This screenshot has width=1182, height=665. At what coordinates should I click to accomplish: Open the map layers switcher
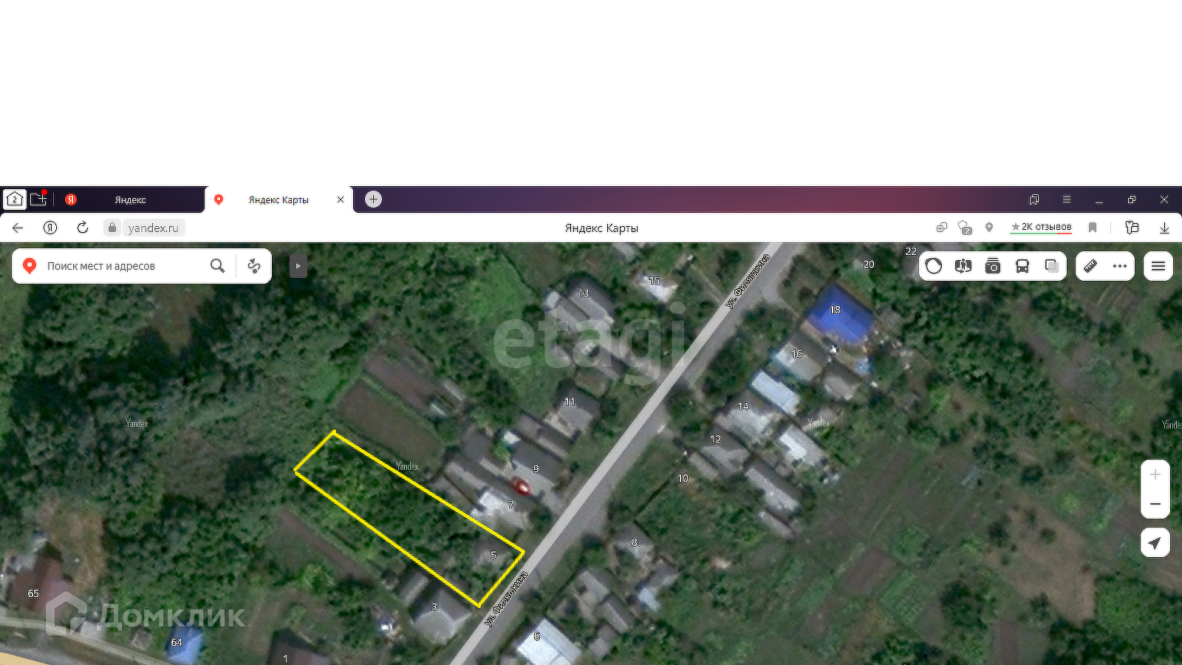pyautogui.click(x=1052, y=266)
